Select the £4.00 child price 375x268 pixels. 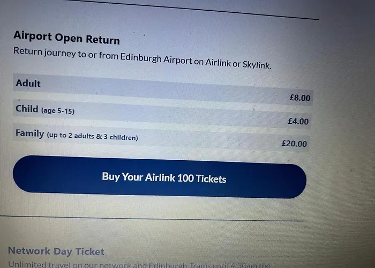298,122
